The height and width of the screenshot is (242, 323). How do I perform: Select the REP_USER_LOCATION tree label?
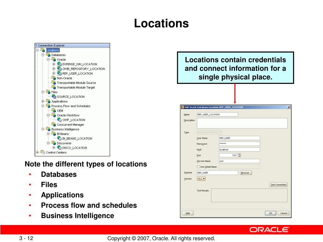(78, 73)
